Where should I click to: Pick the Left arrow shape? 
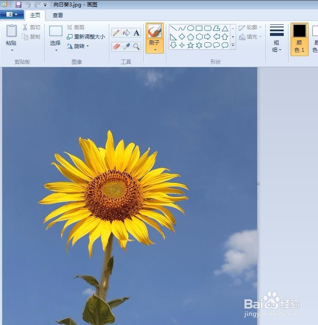pyautogui.click(x=216, y=37)
